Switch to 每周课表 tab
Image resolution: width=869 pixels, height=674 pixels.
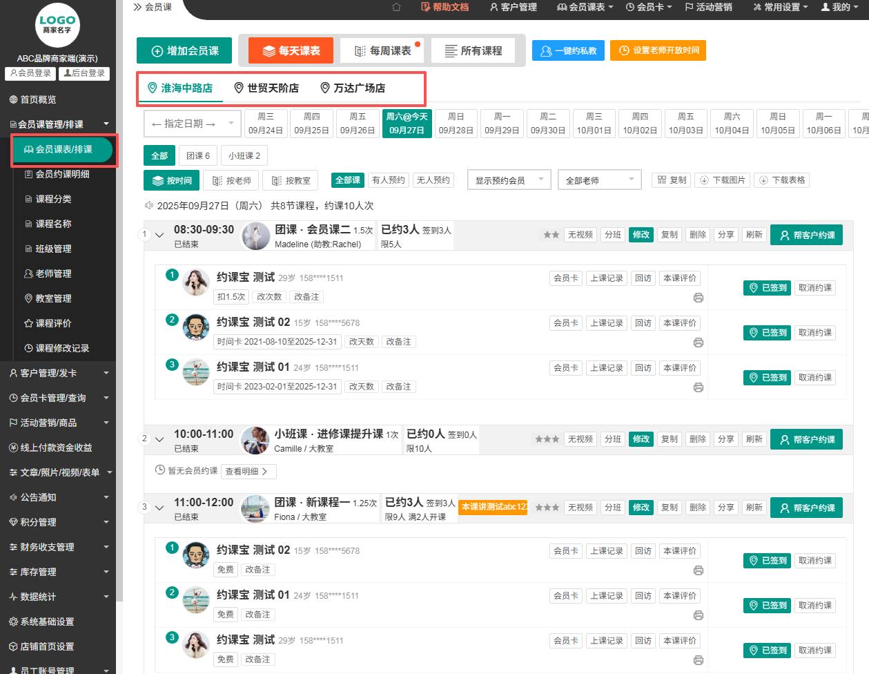click(x=382, y=51)
